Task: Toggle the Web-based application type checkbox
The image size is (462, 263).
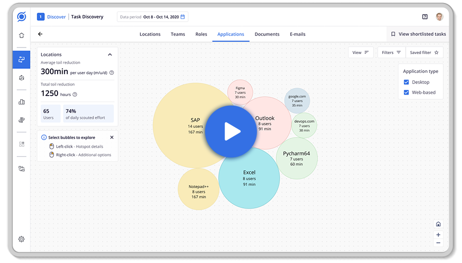Action: click(x=406, y=93)
